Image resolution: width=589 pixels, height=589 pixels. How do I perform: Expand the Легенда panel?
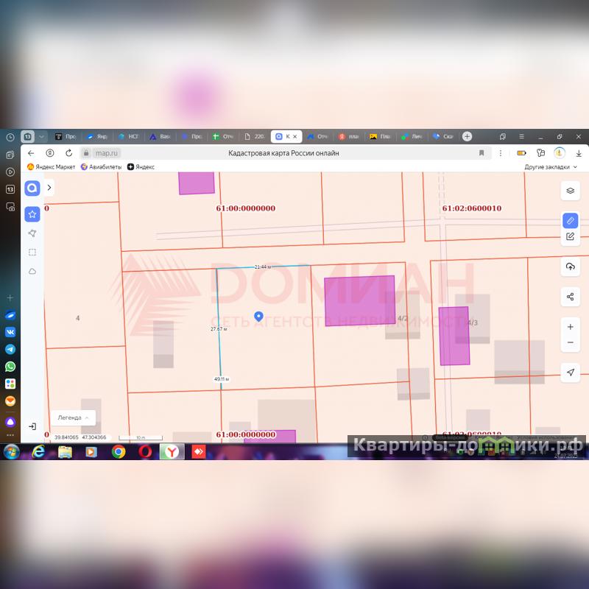coord(73,417)
